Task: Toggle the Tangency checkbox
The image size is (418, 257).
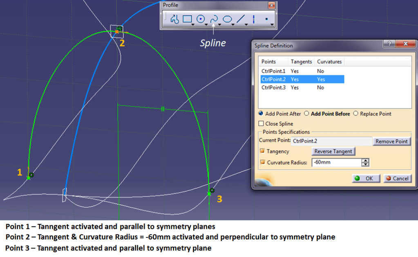Action: point(262,151)
